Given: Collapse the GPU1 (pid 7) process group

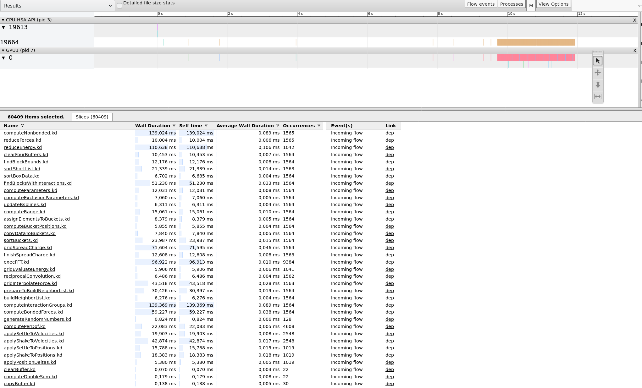Looking at the screenshot, I should (x=3, y=50).
